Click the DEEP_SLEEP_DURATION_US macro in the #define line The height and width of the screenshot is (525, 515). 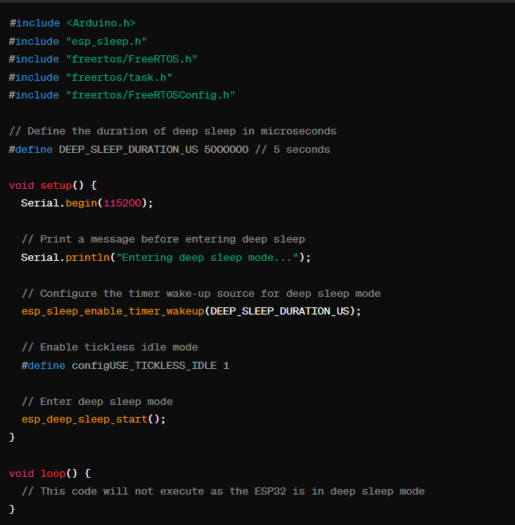click(x=129, y=150)
